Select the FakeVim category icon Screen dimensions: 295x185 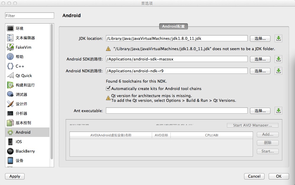[10, 47]
